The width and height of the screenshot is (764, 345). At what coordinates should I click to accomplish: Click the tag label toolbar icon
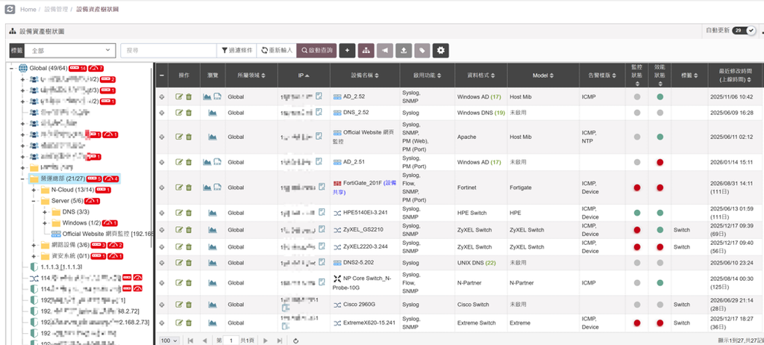pyautogui.click(x=422, y=50)
